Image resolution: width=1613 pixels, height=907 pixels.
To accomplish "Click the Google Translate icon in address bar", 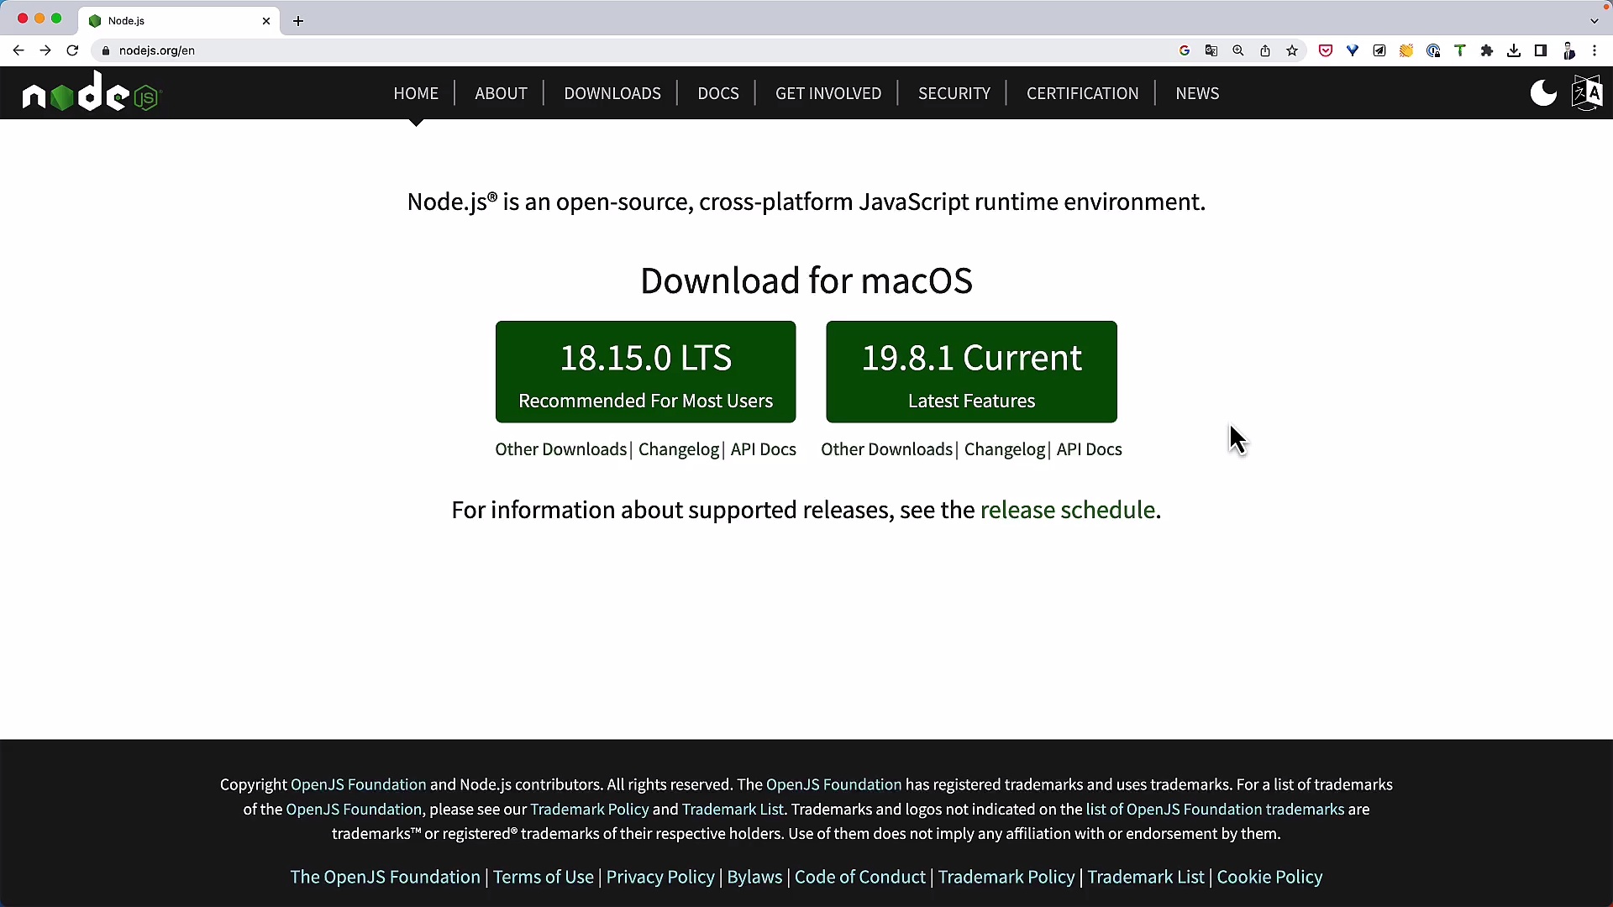I will pyautogui.click(x=1211, y=51).
